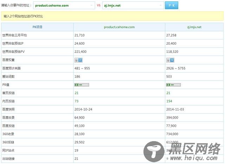Click the blue PK compare button
Image resolution: width=225 pixels, height=164 pixels.
pyautogui.click(x=172, y=5)
